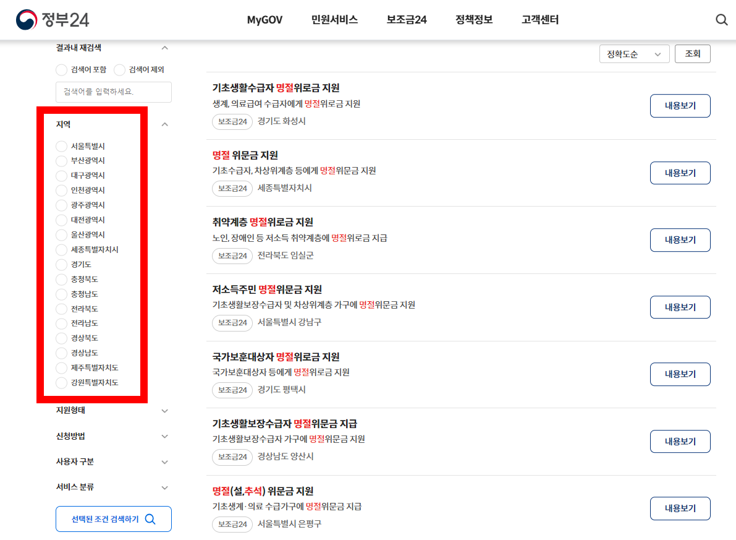The image size is (736, 540).
Task: Pick 경상북도 region filter
Action: (x=61, y=338)
